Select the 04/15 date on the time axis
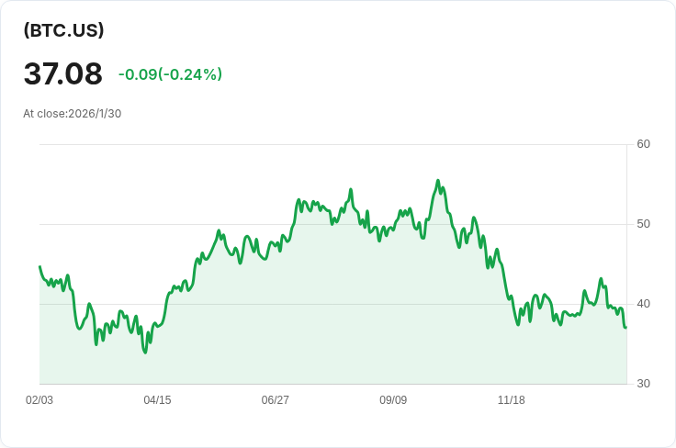Image resolution: width=676 pixels, height=448 pixels. 157,400
